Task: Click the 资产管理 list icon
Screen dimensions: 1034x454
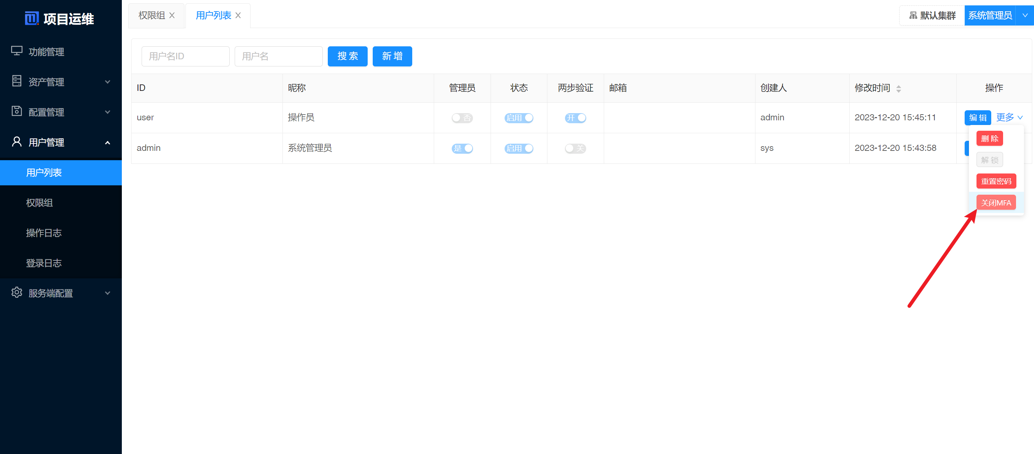Action: pyautogui.click(x=17, y=81)
